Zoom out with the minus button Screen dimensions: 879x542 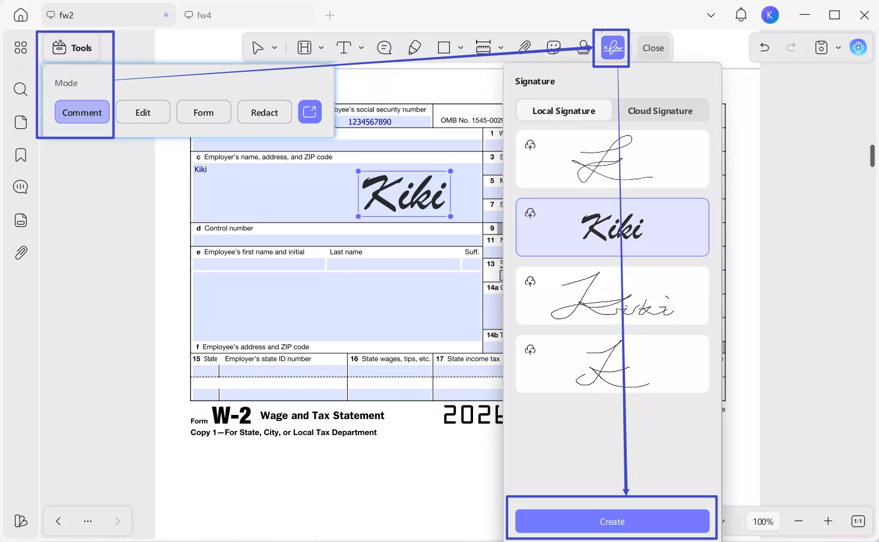[x=798, y=521]
